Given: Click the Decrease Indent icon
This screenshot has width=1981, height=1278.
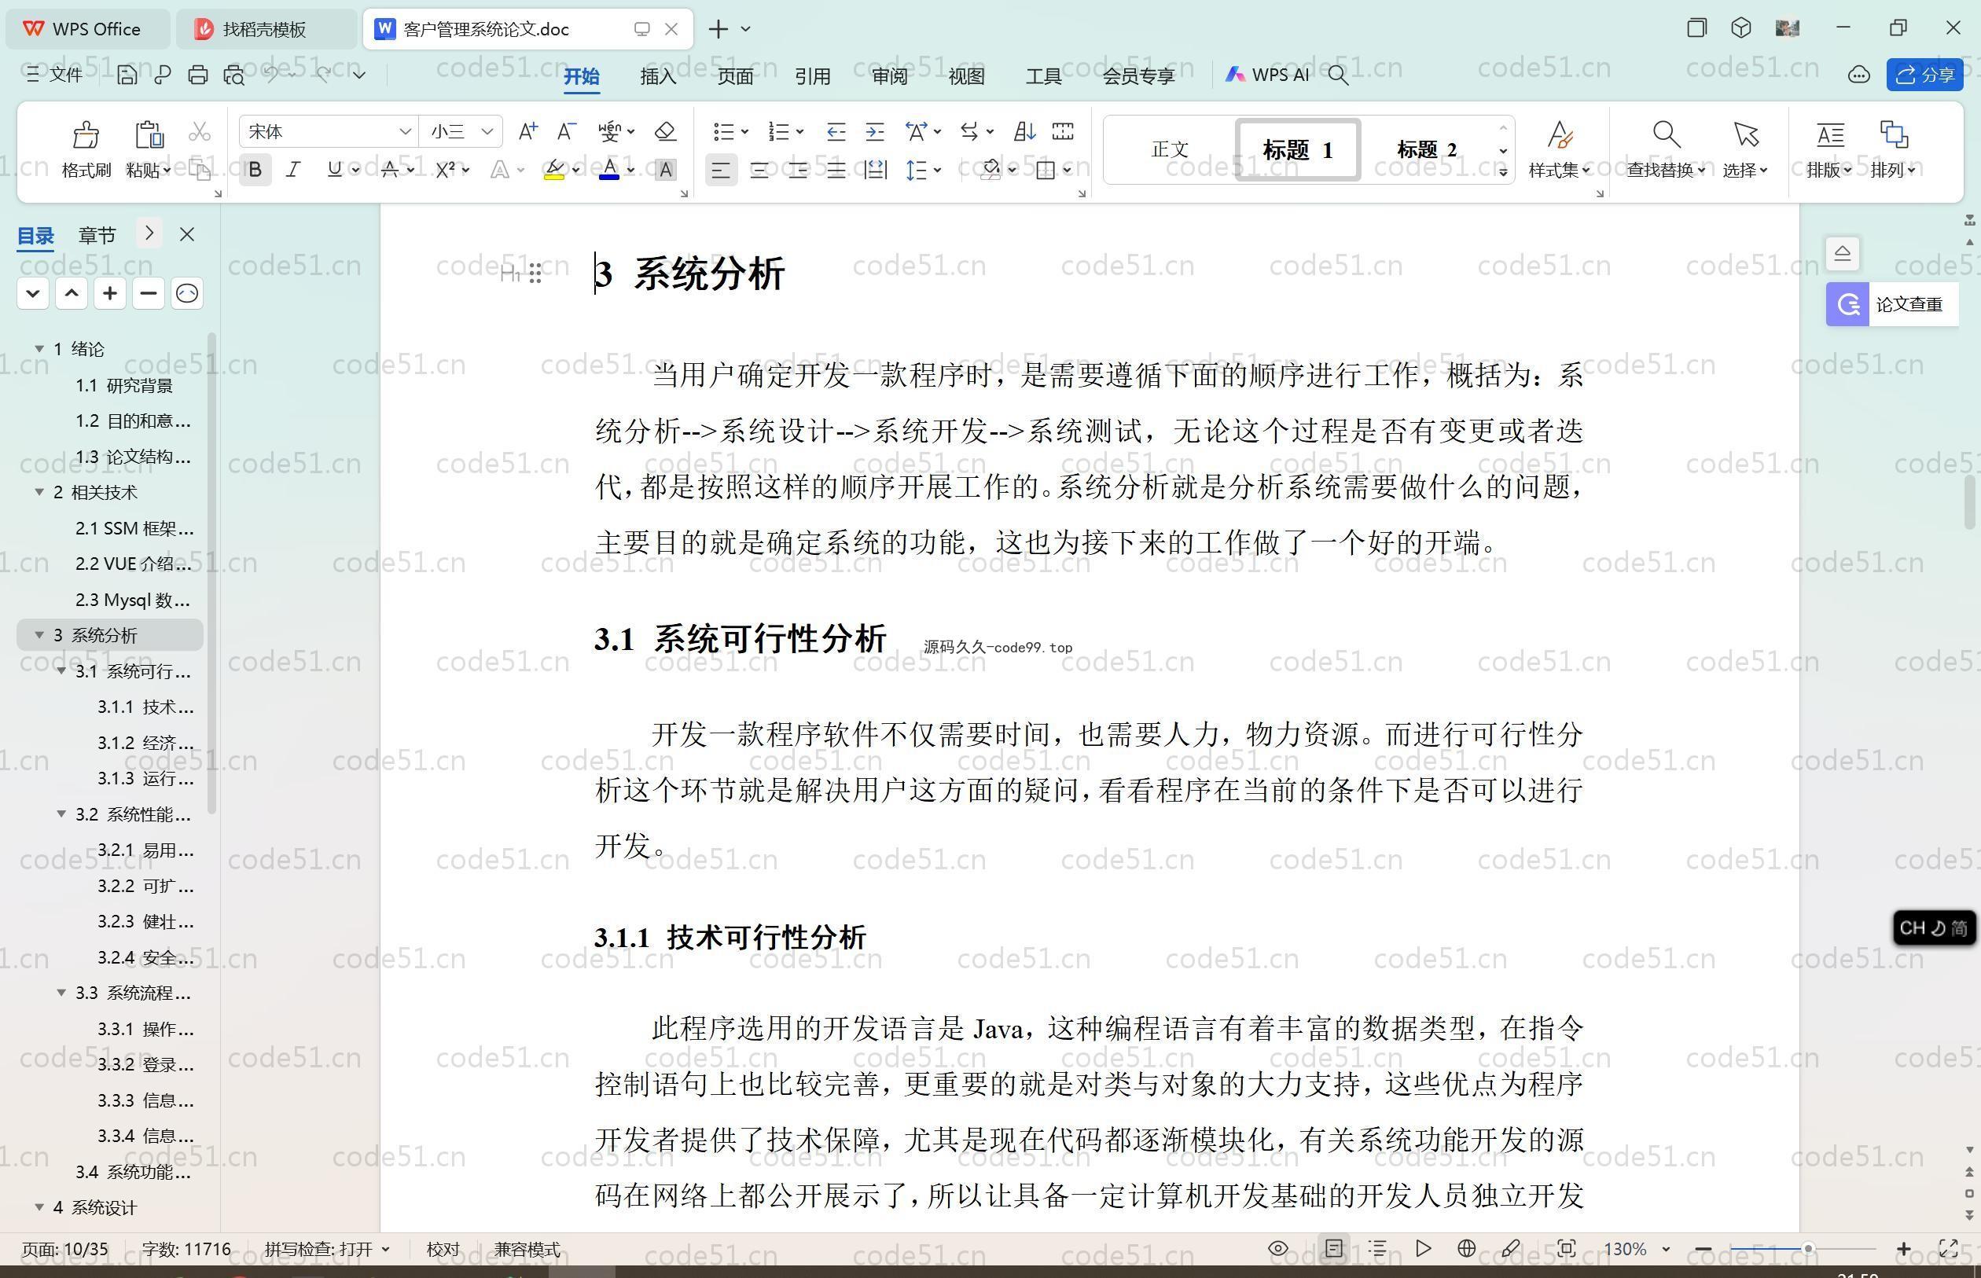Looking at the screenshot, I should [x=836, y=131].
